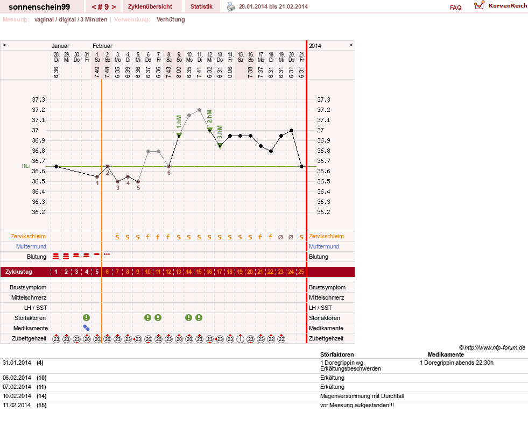Click the right Zervixschleim row label

(x=326, y=236)
